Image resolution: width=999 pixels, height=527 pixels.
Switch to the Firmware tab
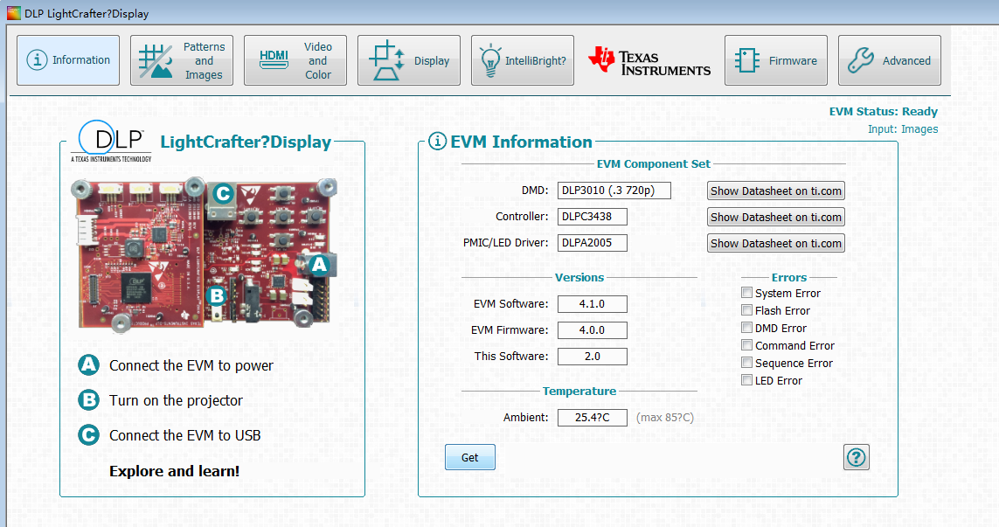[x=776, y=60]
